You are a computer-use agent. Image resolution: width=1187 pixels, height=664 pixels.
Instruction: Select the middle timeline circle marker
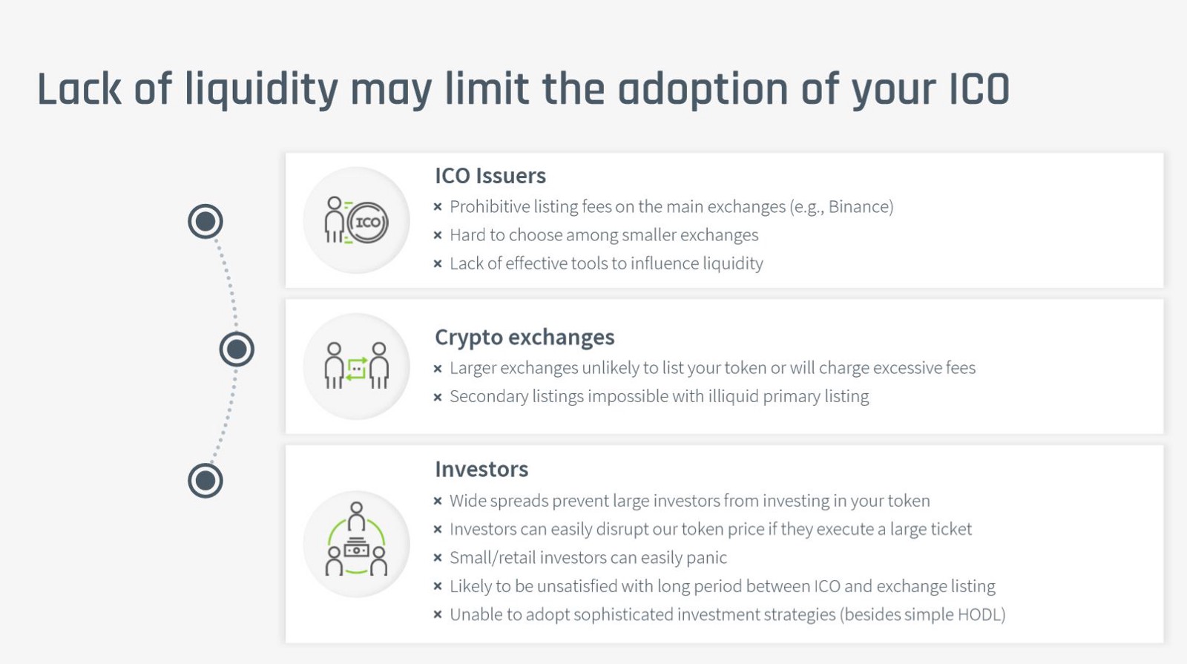(237, 349)
